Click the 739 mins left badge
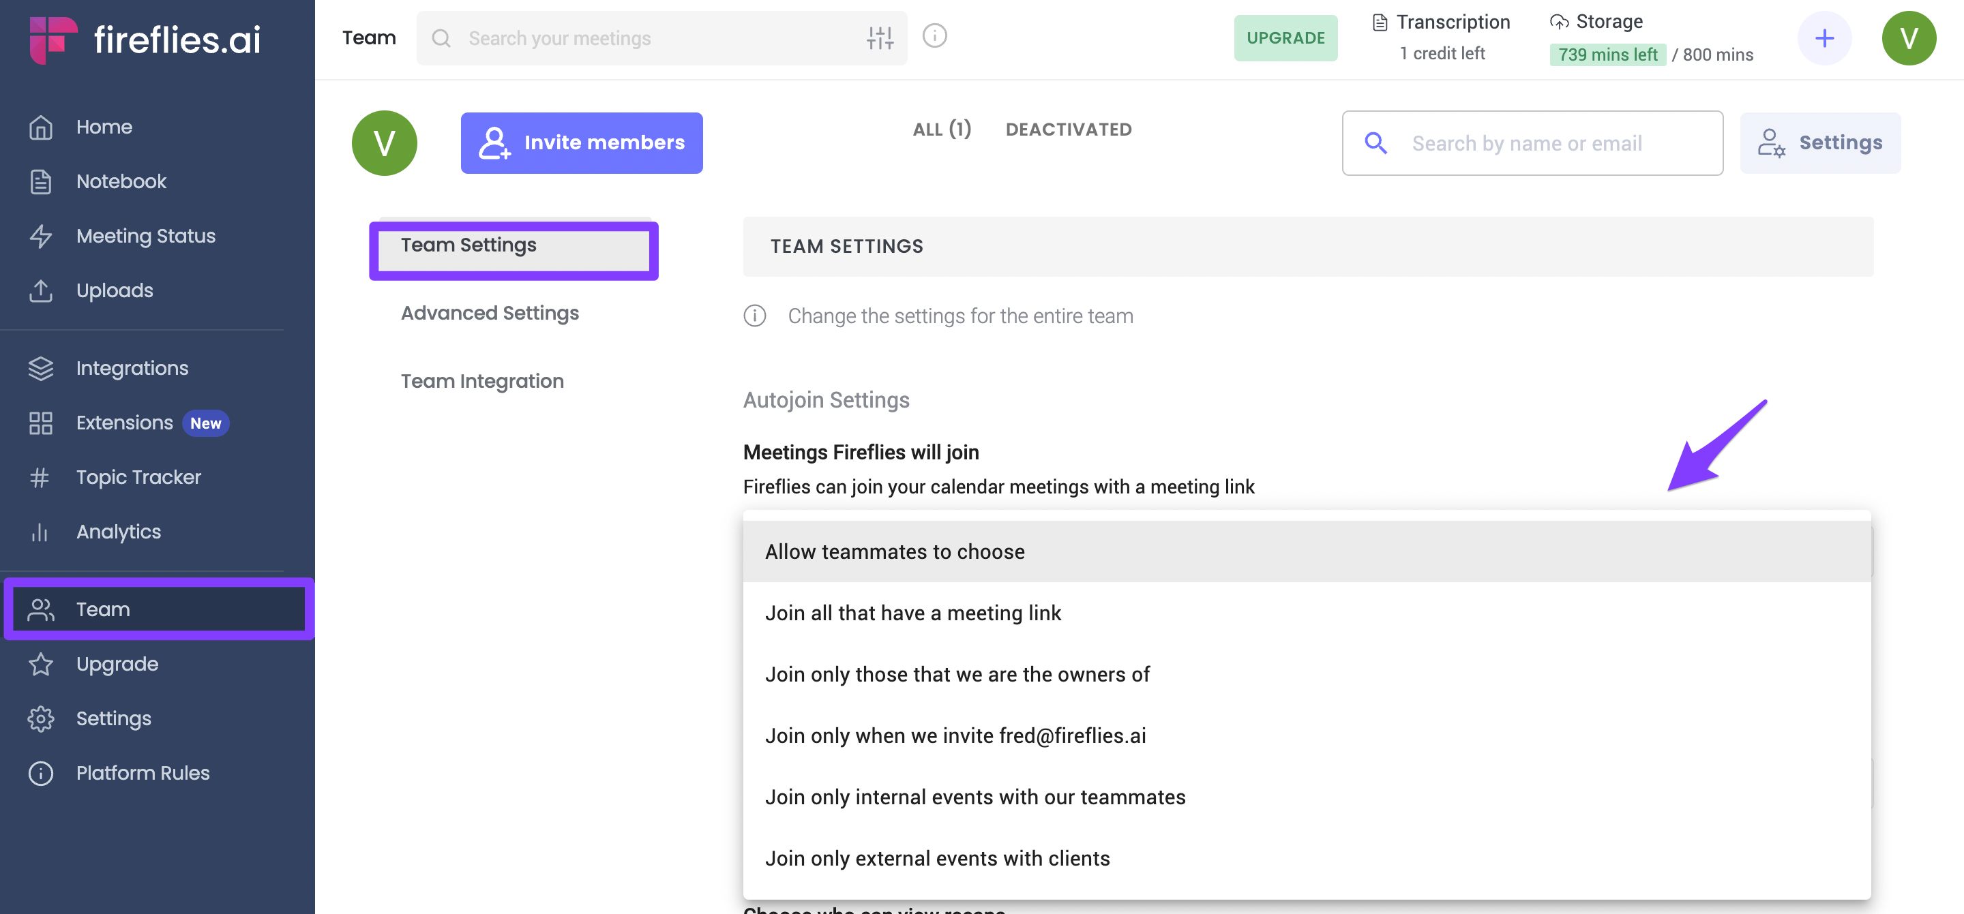 click(1607, 54)
